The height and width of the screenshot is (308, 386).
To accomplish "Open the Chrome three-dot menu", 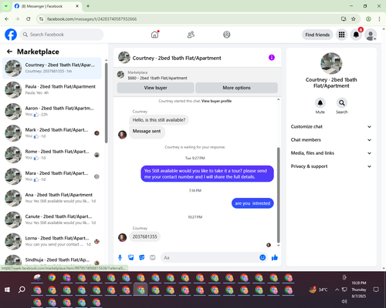I will (x=379, y=18).
